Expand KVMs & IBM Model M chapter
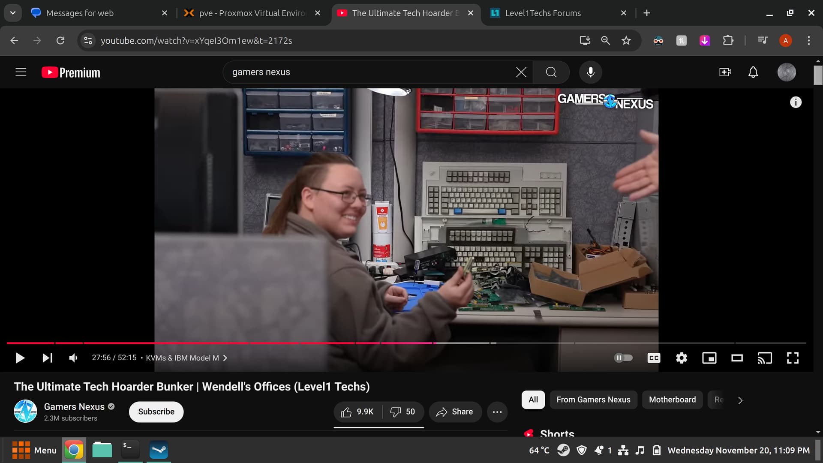The width and height of the screenshot is (823, 463). (186, 358)
